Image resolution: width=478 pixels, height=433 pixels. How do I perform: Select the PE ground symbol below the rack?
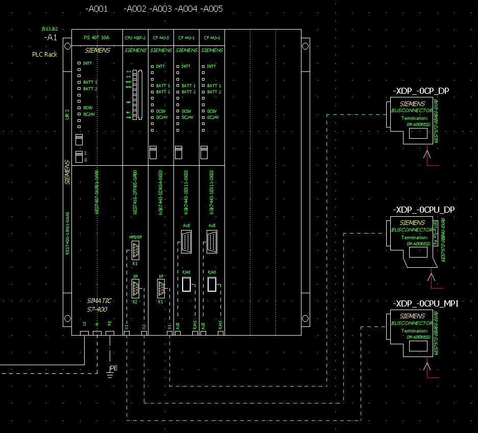point(110,374)
